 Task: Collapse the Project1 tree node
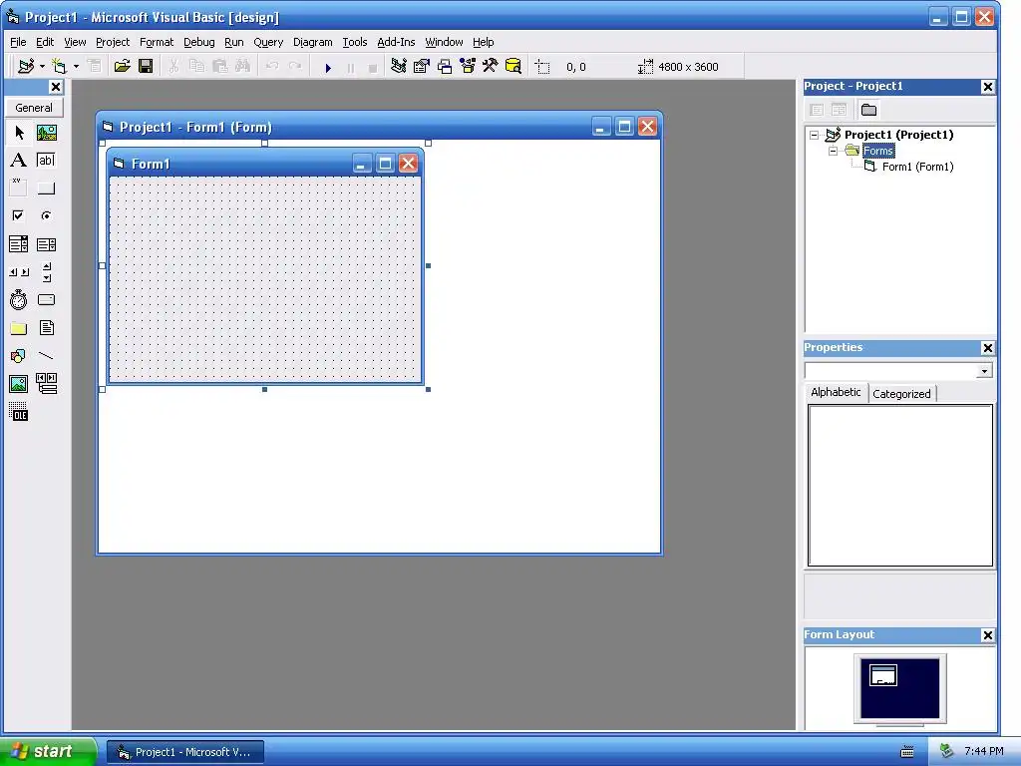coord(814,135)
